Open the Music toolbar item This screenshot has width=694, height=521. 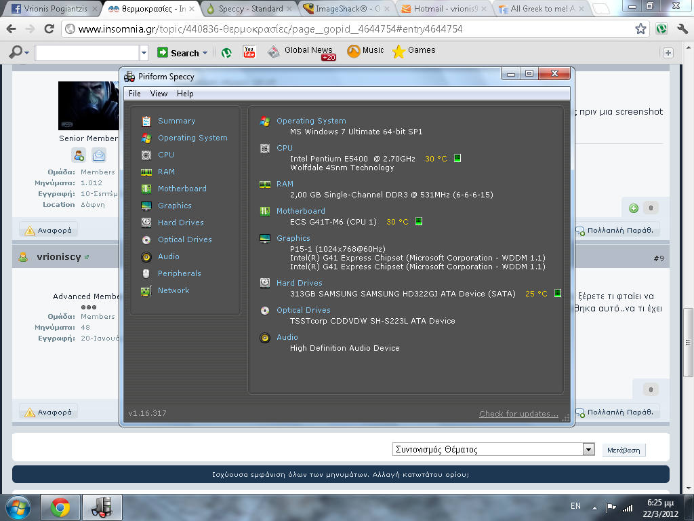click(365, 51)
